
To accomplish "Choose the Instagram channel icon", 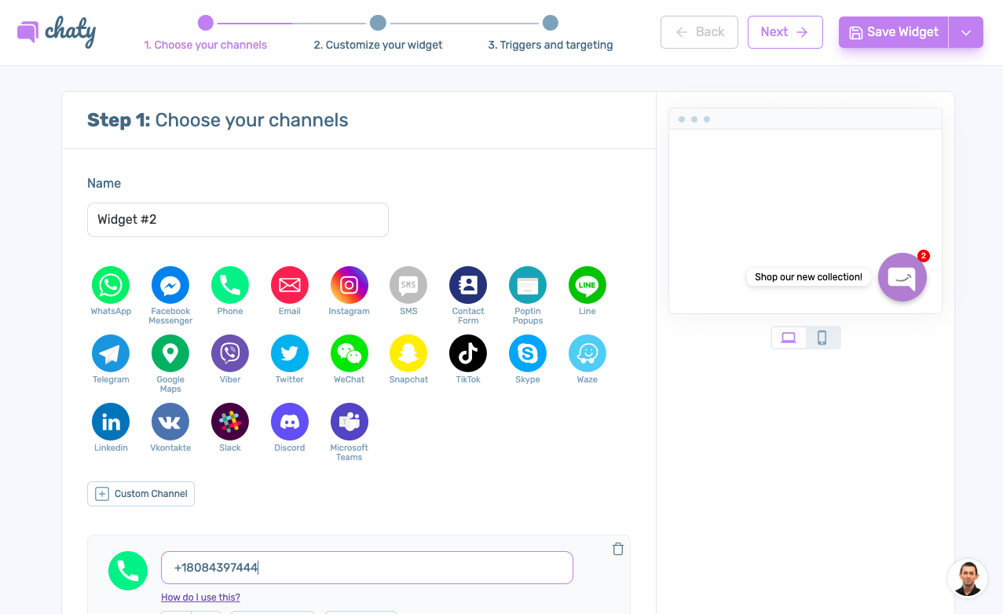I will click(x=350, y=285).
